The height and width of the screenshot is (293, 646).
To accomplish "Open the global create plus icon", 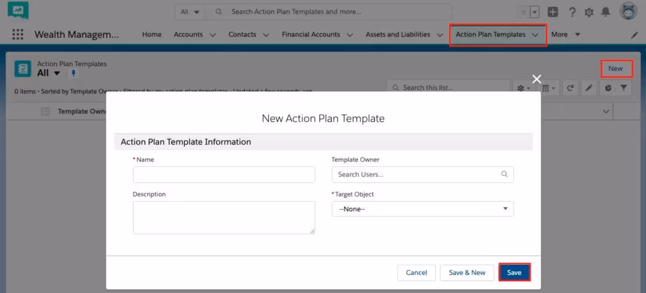I will click(553, 12).
